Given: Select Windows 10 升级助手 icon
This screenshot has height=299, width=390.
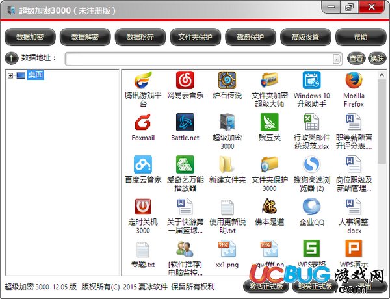Looking at the screenshot, I should (311, 80).
